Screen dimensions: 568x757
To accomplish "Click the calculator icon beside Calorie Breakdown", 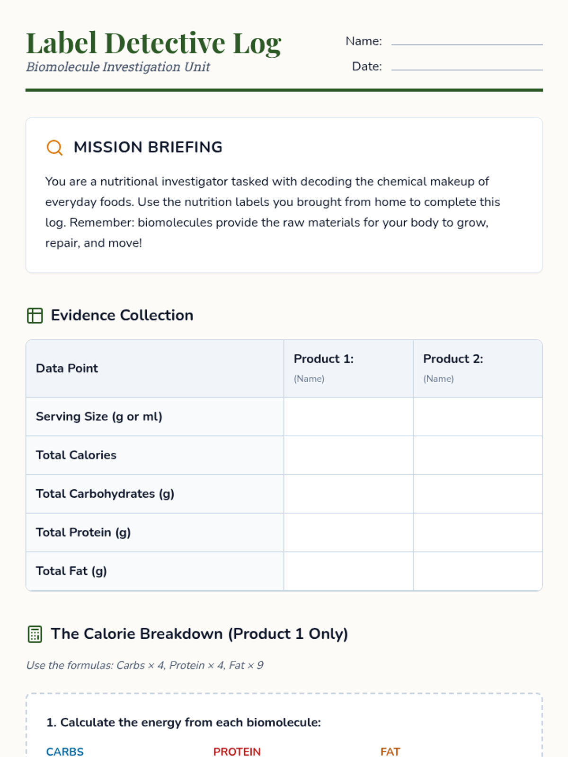I will point(35,634).
